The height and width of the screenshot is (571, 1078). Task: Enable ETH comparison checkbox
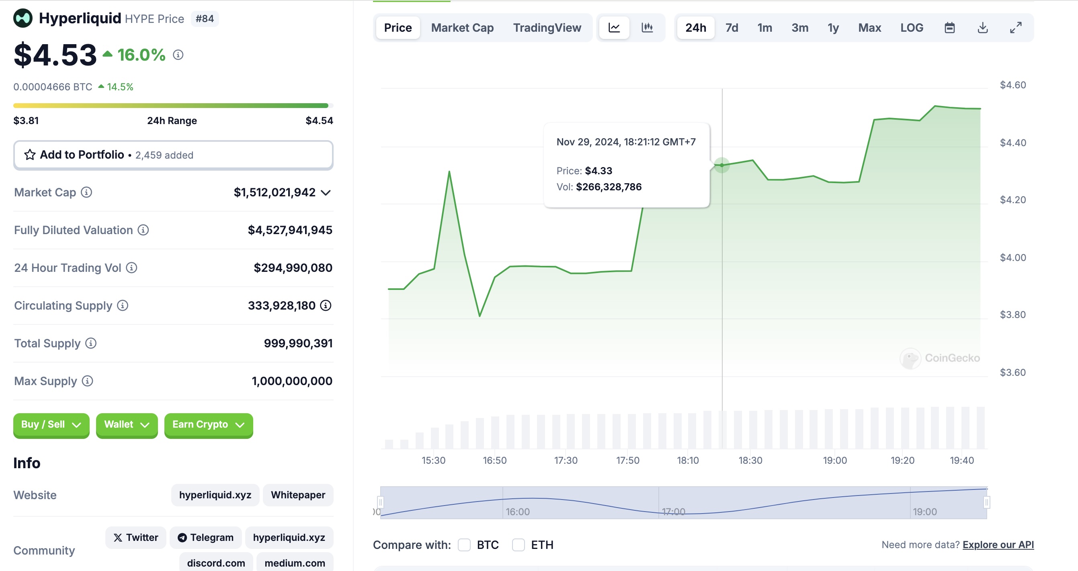[519, 545]
